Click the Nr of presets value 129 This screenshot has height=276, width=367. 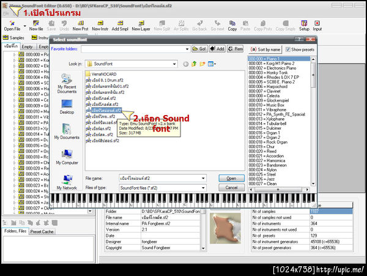coord(331,236)
